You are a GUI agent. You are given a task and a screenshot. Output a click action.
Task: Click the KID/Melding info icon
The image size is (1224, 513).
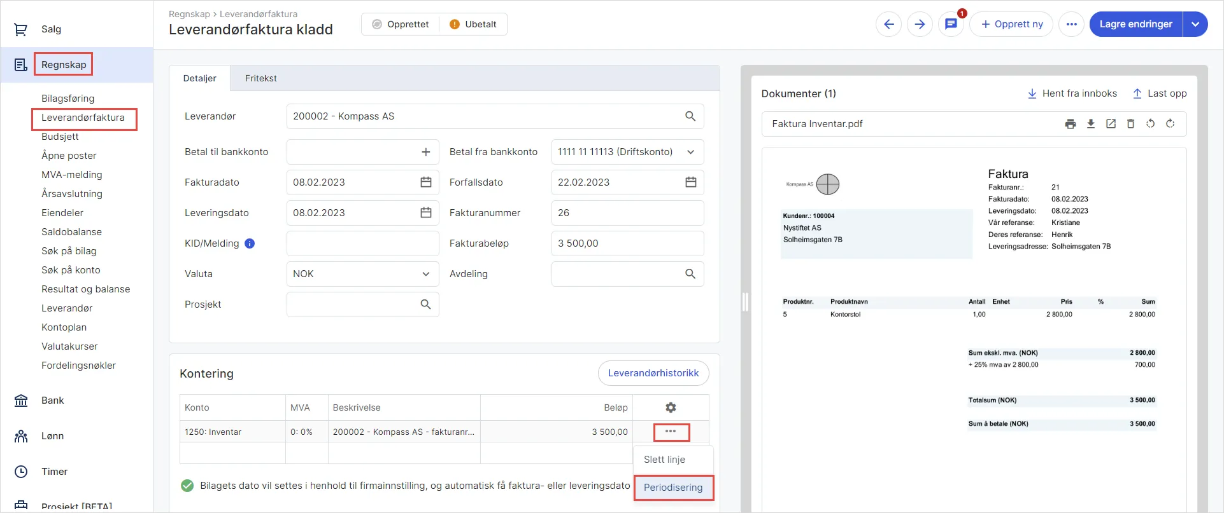250,243
